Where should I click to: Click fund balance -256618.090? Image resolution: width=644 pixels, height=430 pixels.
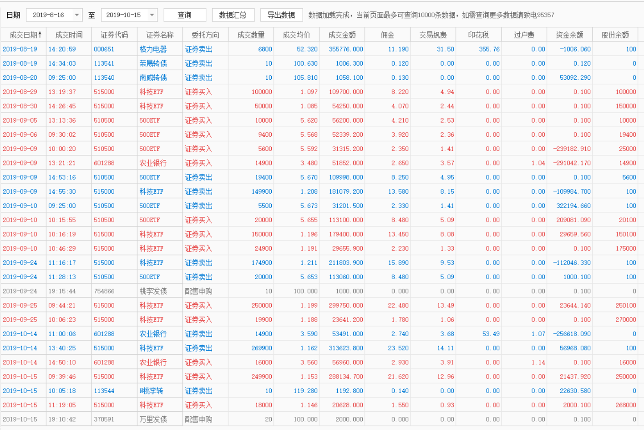(x=572, y=334)
